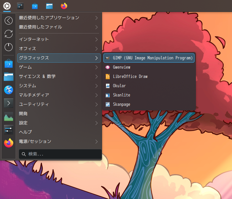This screenshot has height=199, width=232.
Task: Open the システム category
Action: [59, 86]
